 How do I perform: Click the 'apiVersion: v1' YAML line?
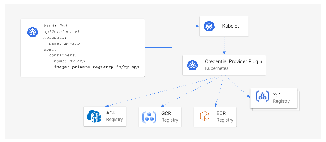pyautogui.click(x=62, y=32)
